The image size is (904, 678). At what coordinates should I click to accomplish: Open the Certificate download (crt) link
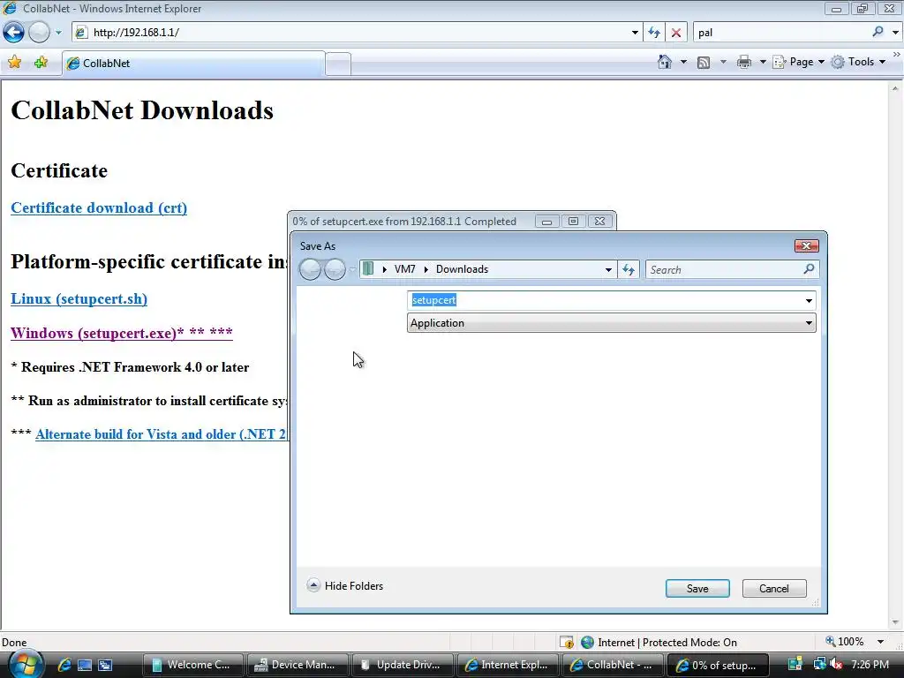point(99,207)
